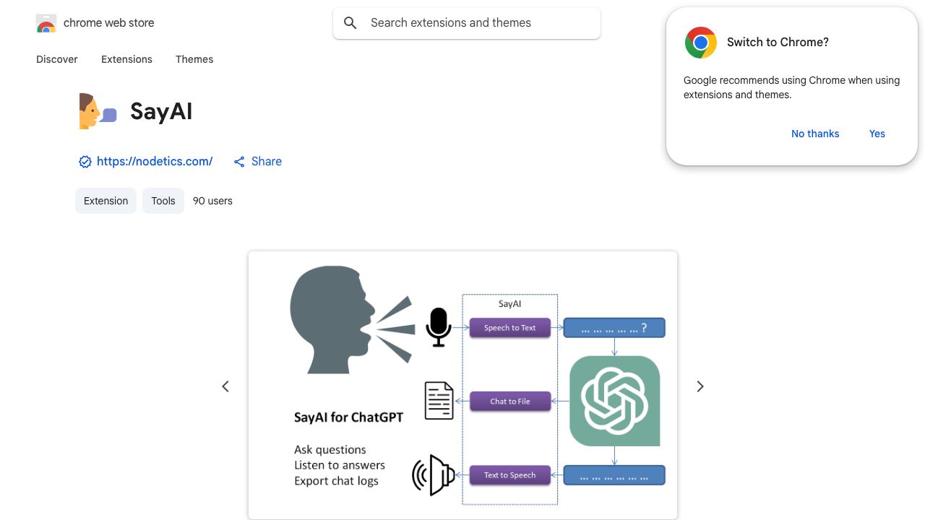Open the https://nodetics.com/ link

point(155,162)
